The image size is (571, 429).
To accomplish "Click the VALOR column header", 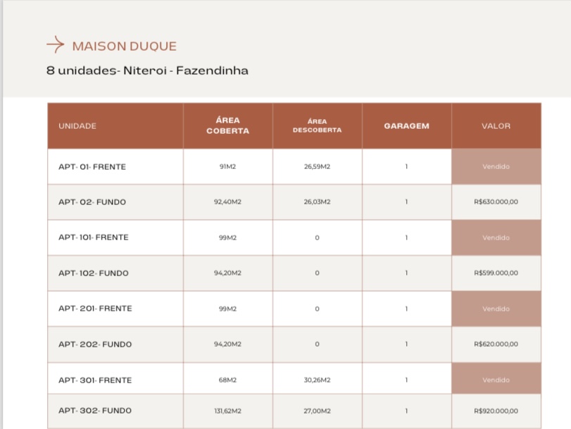I will point(496,126).
